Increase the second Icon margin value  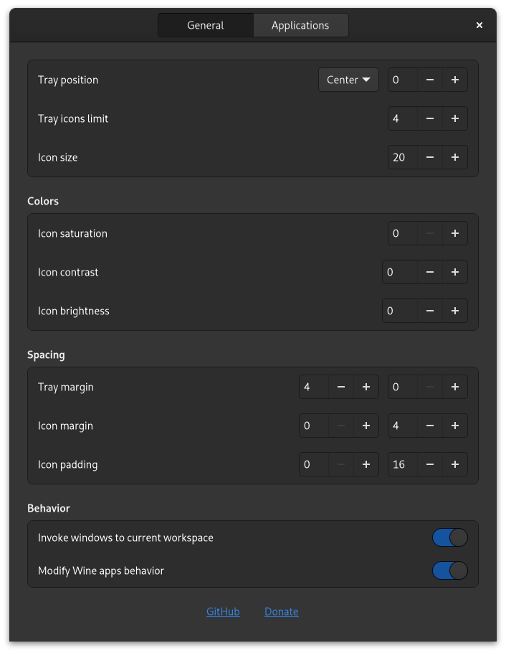455,426
